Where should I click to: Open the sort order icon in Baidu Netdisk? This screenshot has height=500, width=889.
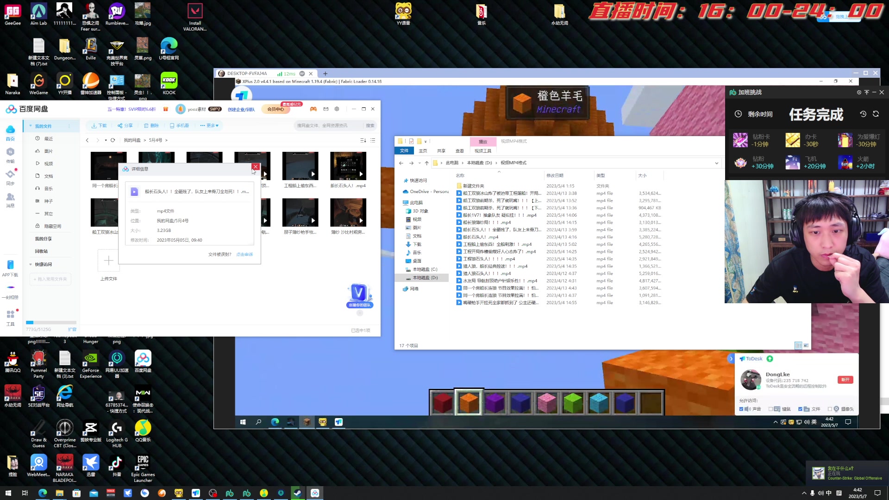[363, 140]
